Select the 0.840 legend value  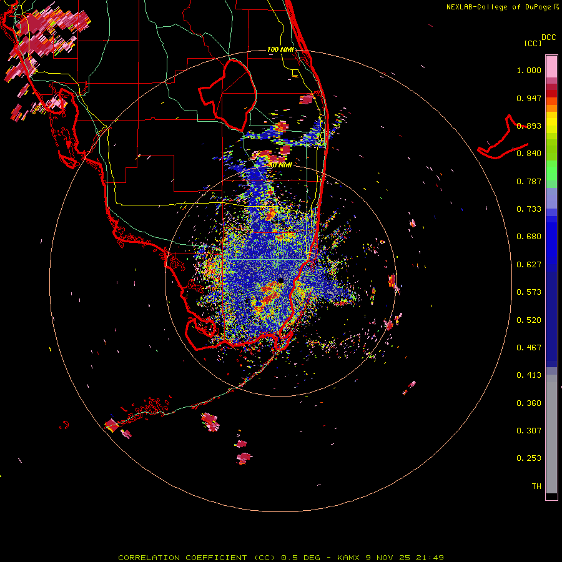529,154
